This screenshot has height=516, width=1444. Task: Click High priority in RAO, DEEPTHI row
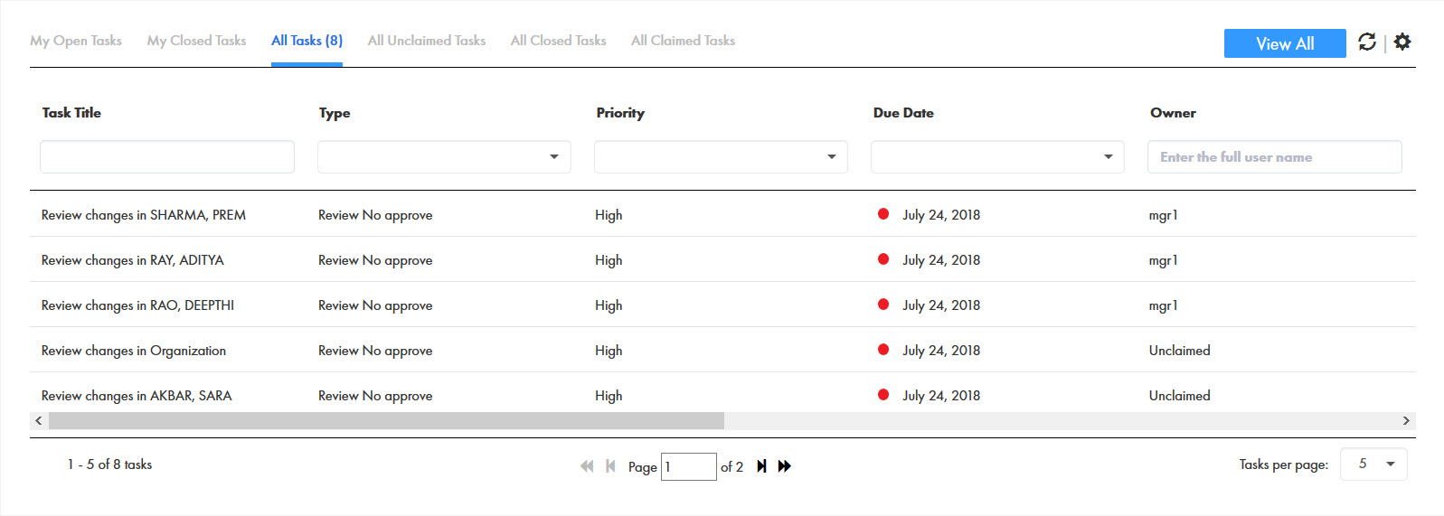(609, 305)
